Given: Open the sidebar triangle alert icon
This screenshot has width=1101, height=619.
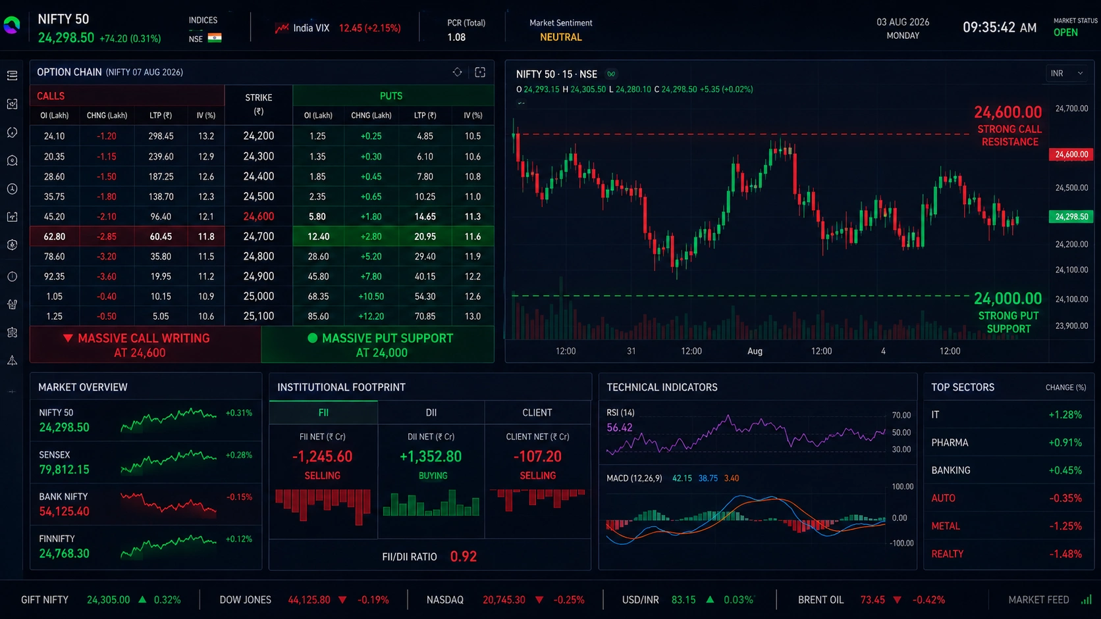Looking at the screenshot, I should pyautogui.click(x=12, y=360).
